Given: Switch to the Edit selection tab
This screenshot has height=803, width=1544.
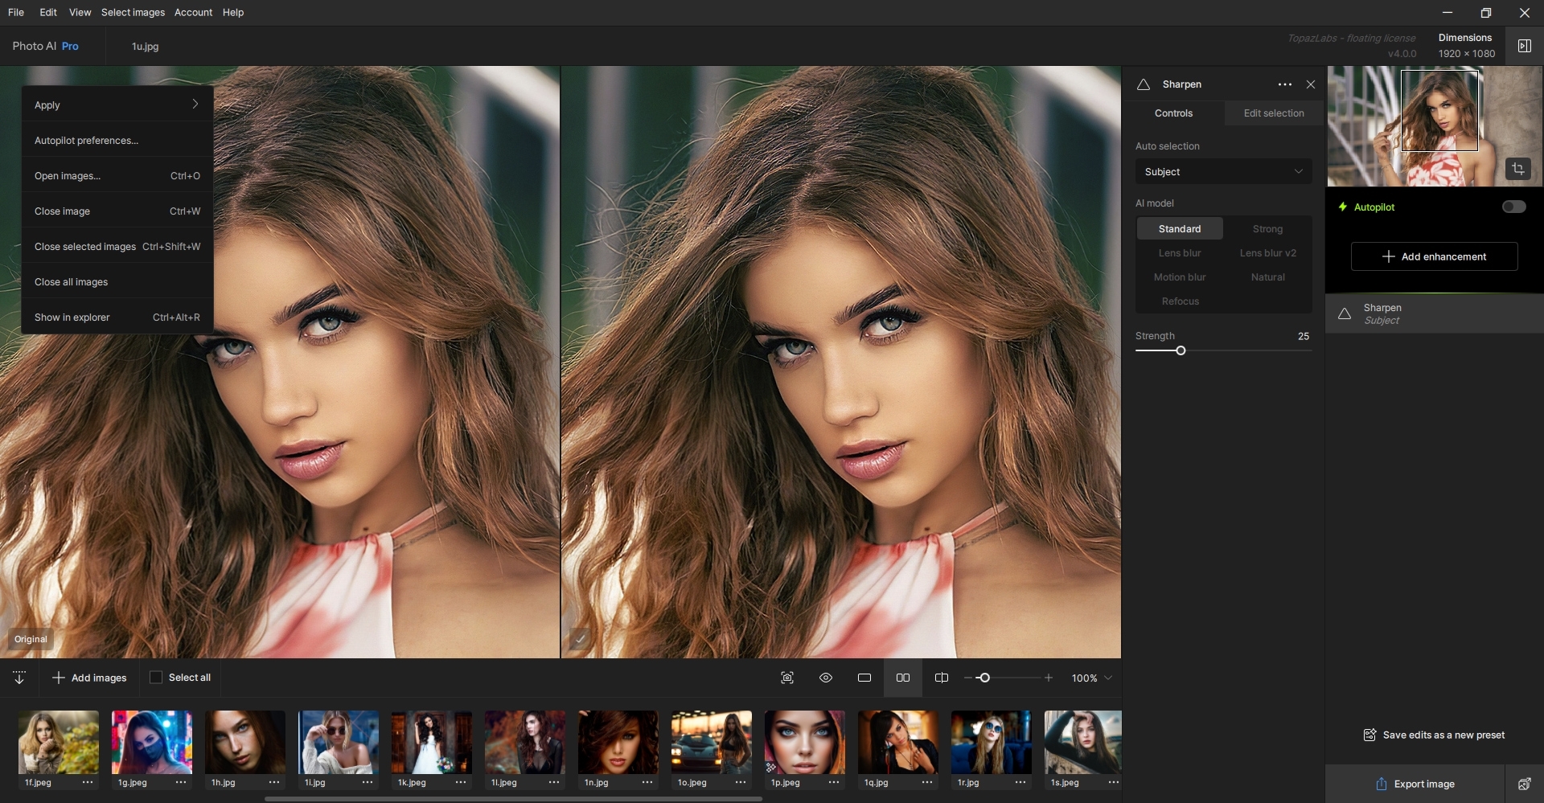Looking at the screenshot, I should tap(1273, 113).
